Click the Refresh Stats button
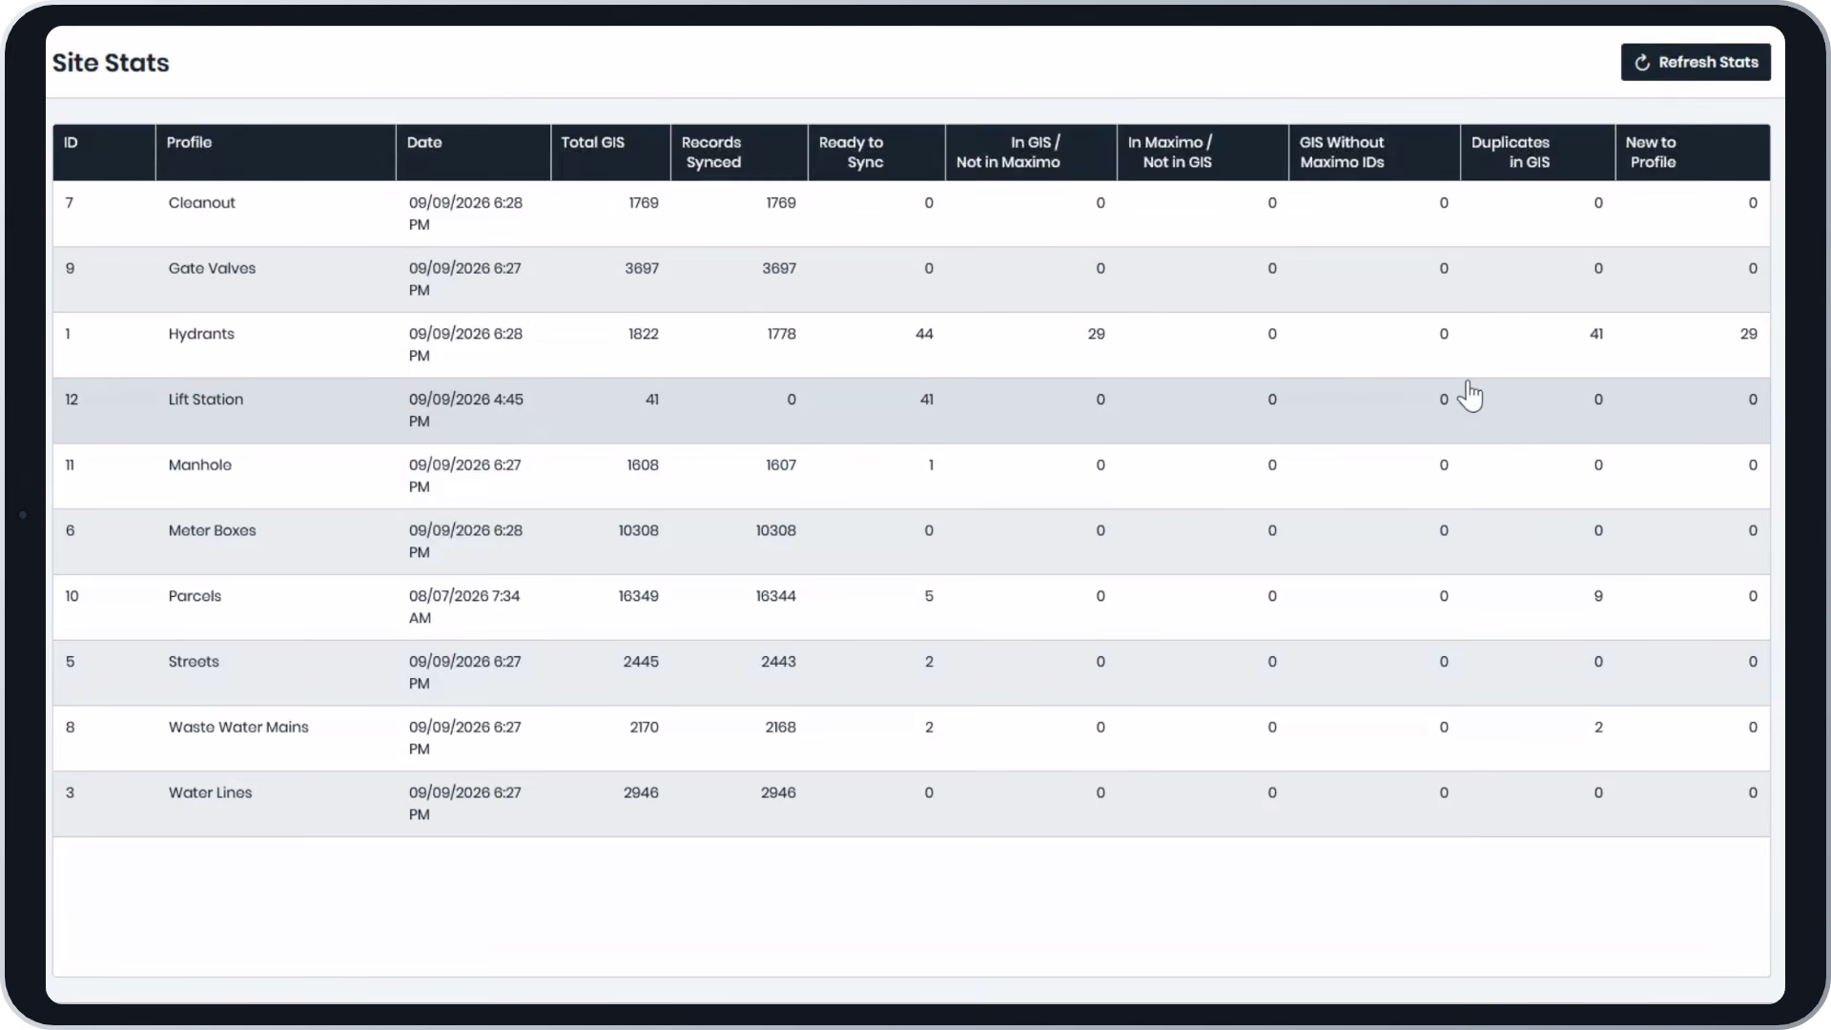The height and width of the screenshot is (1030, 1831). click(x=1696, y=62)
